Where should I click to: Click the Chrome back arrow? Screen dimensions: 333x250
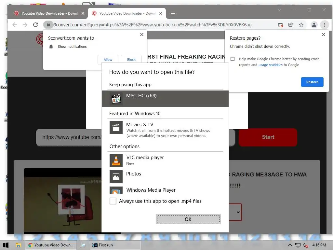15,25
